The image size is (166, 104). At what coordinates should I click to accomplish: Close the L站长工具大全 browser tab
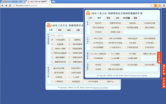click(49, 2)
